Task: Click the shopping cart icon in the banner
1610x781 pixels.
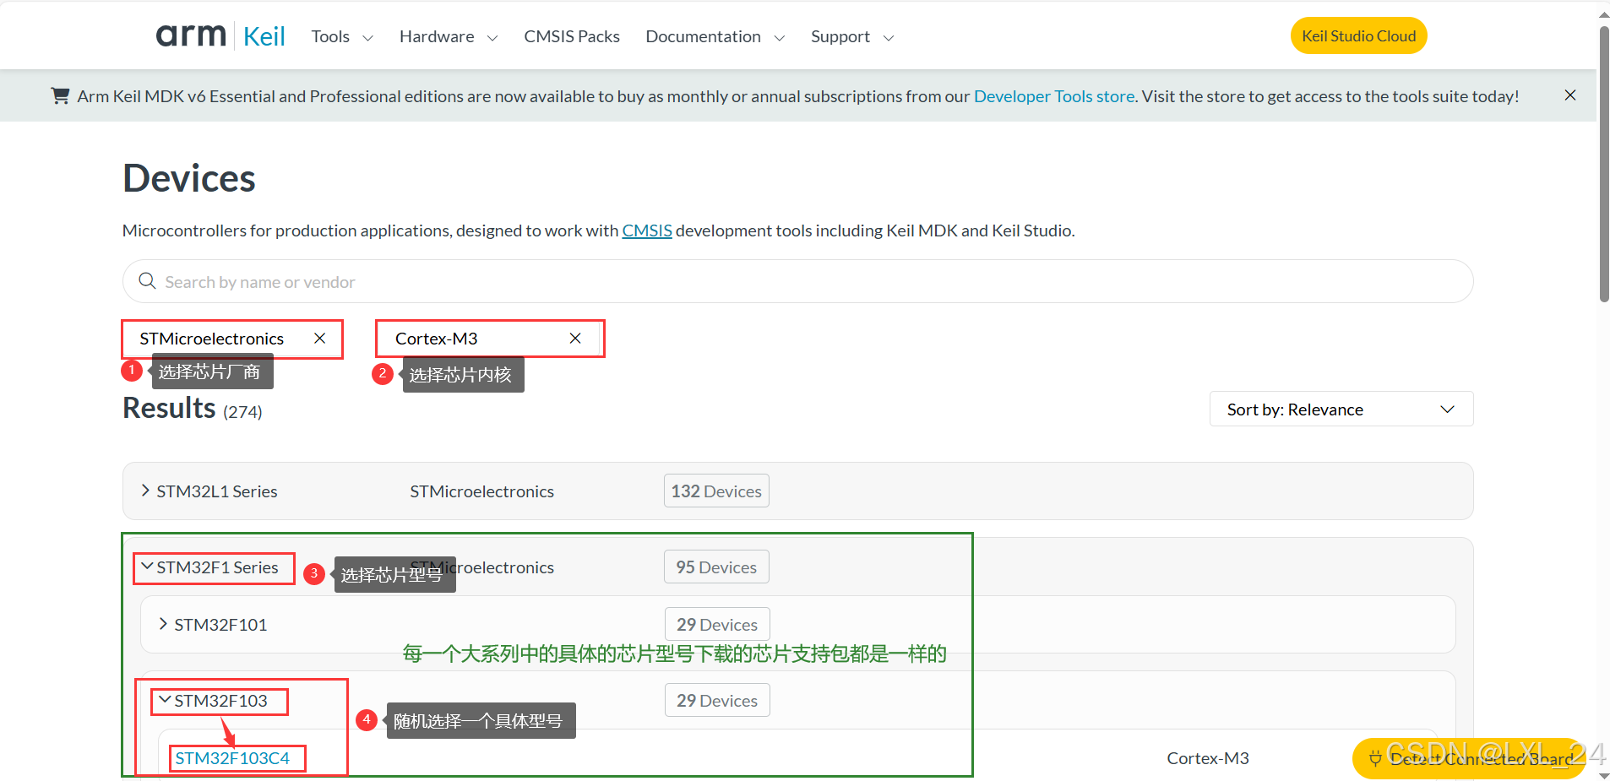Action: (60, 95)
